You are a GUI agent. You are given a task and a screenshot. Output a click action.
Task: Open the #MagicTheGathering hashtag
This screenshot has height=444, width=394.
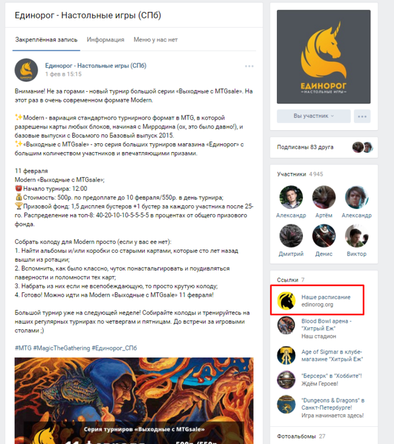(x=62, y=348)
